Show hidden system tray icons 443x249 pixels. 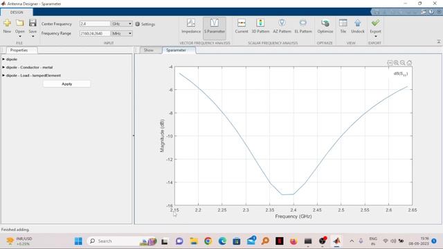pyautogui.click(x=352, y=241)
